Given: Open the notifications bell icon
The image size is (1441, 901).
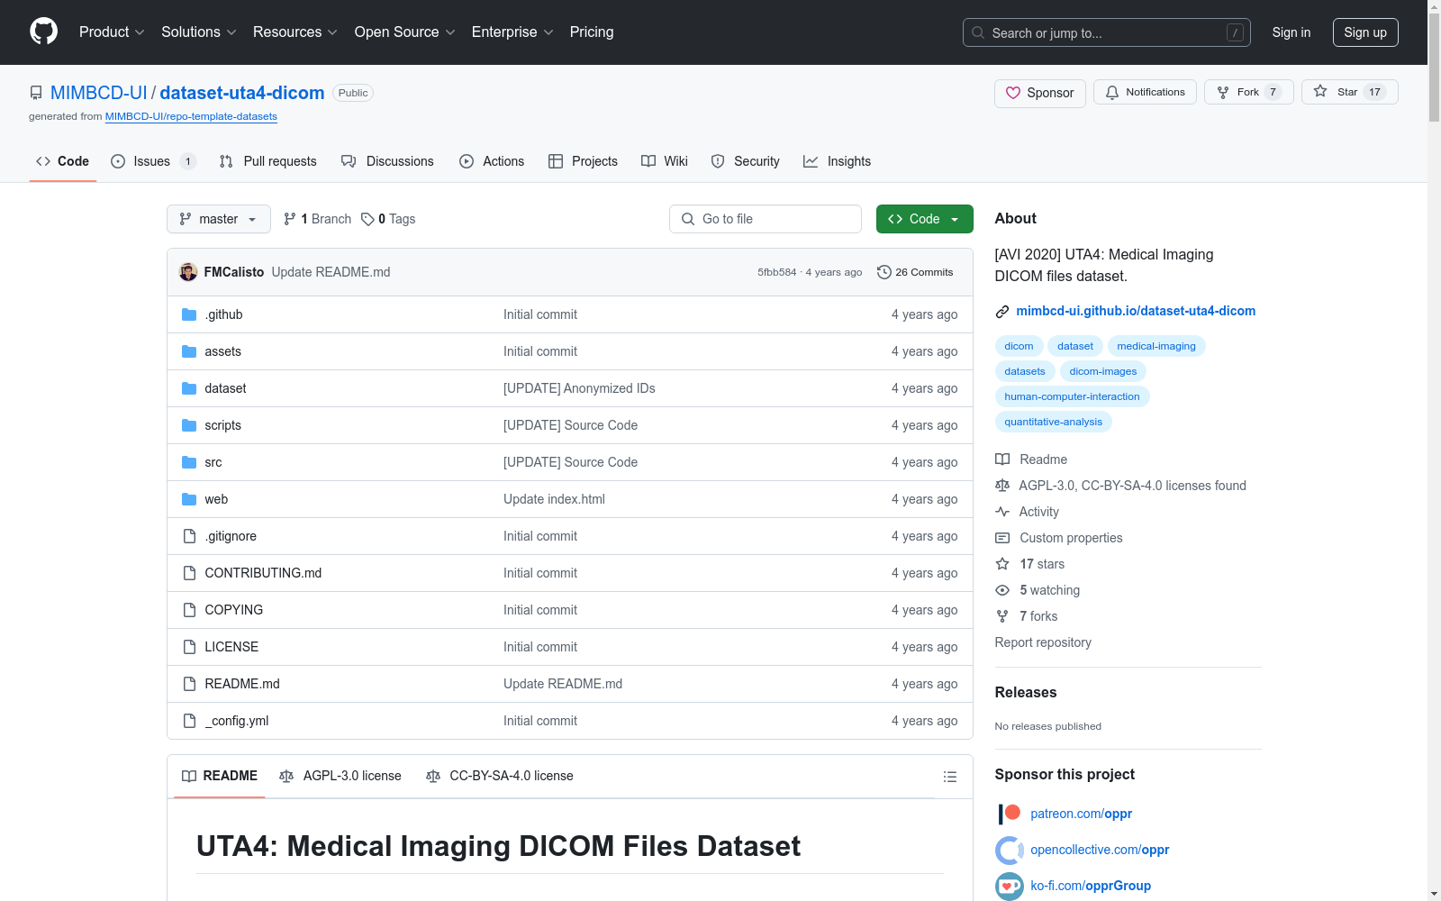Looking at the screenshot, I should click(1113, 92).
